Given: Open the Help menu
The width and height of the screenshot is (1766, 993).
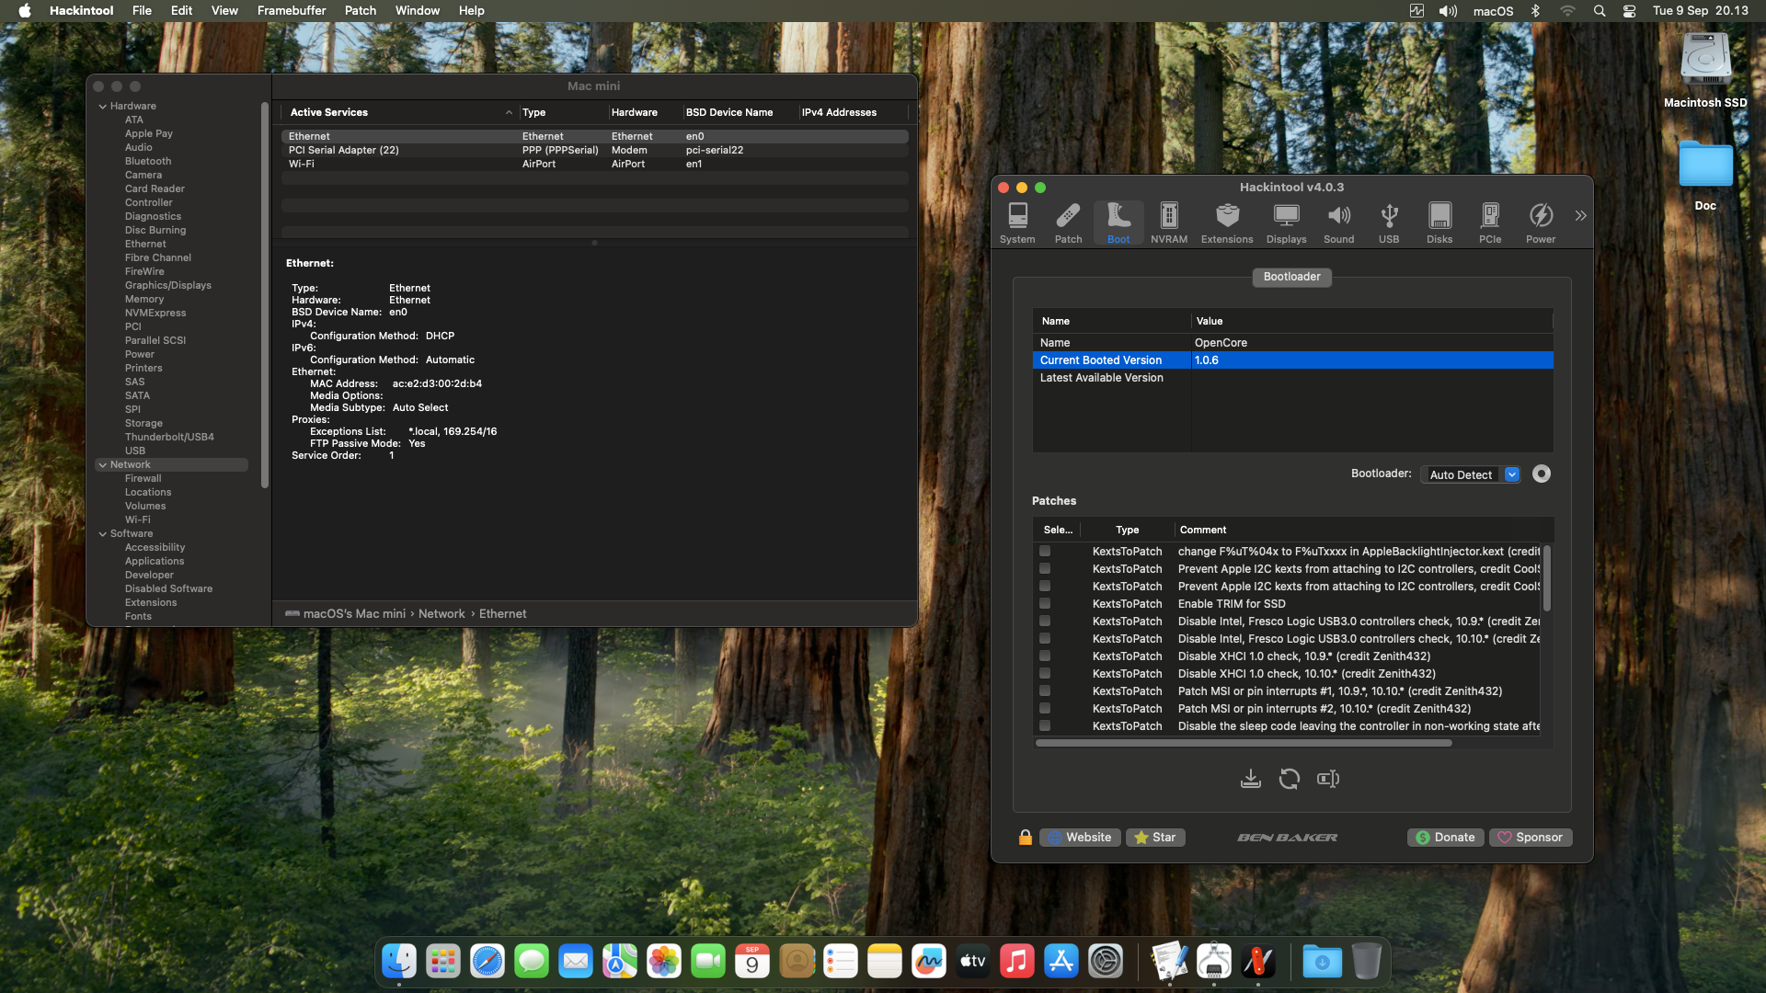Looking at the screenshot, I should (472, 11).
